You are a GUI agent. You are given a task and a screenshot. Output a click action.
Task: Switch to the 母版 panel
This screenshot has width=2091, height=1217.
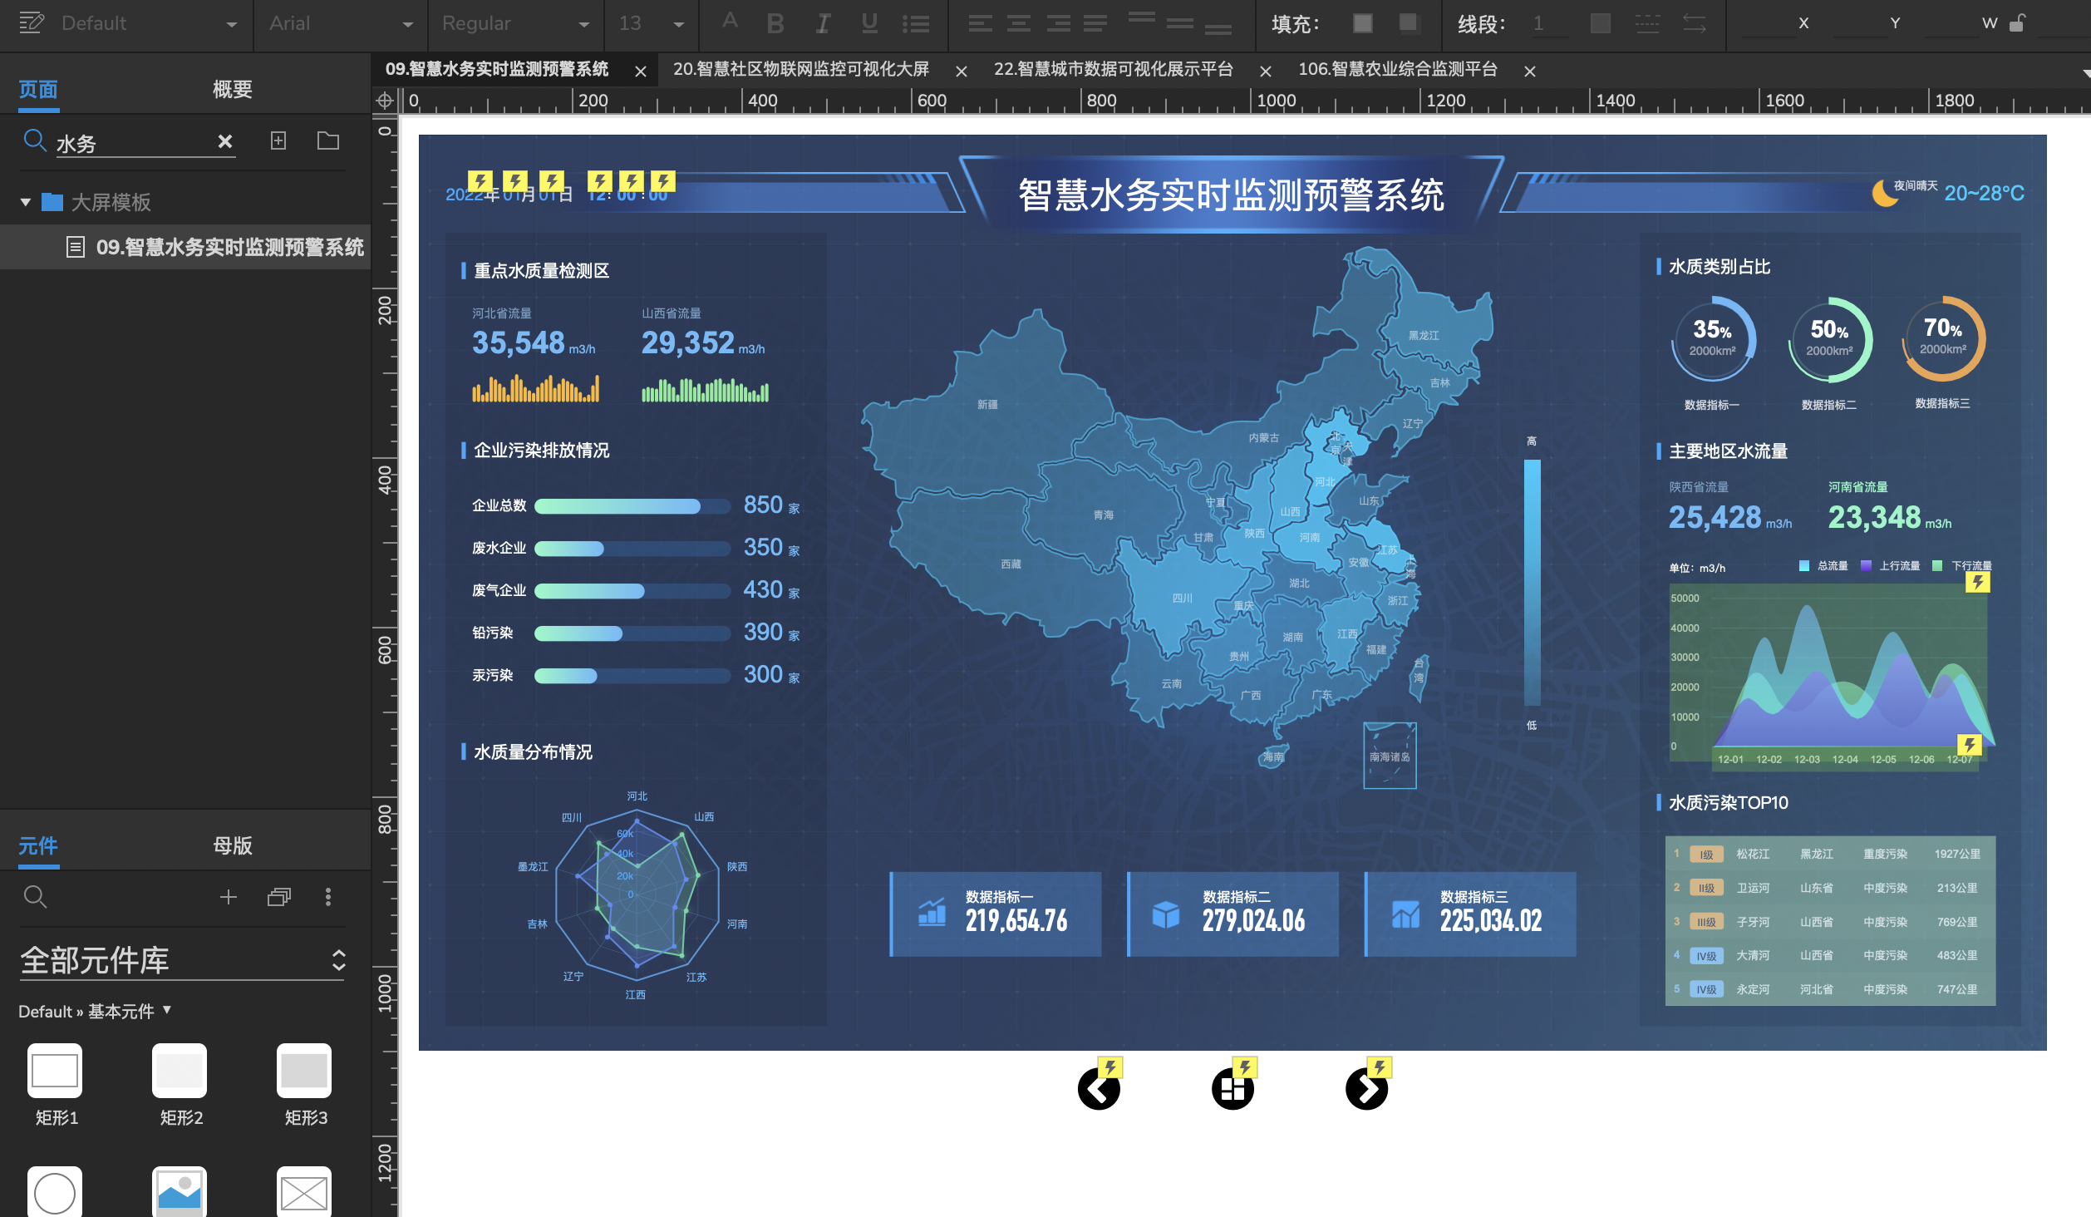[232, 845]
